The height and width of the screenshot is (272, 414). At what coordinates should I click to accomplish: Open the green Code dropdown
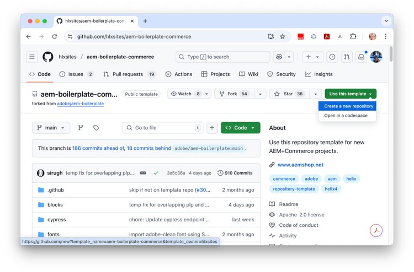click(x=240, y=128)
